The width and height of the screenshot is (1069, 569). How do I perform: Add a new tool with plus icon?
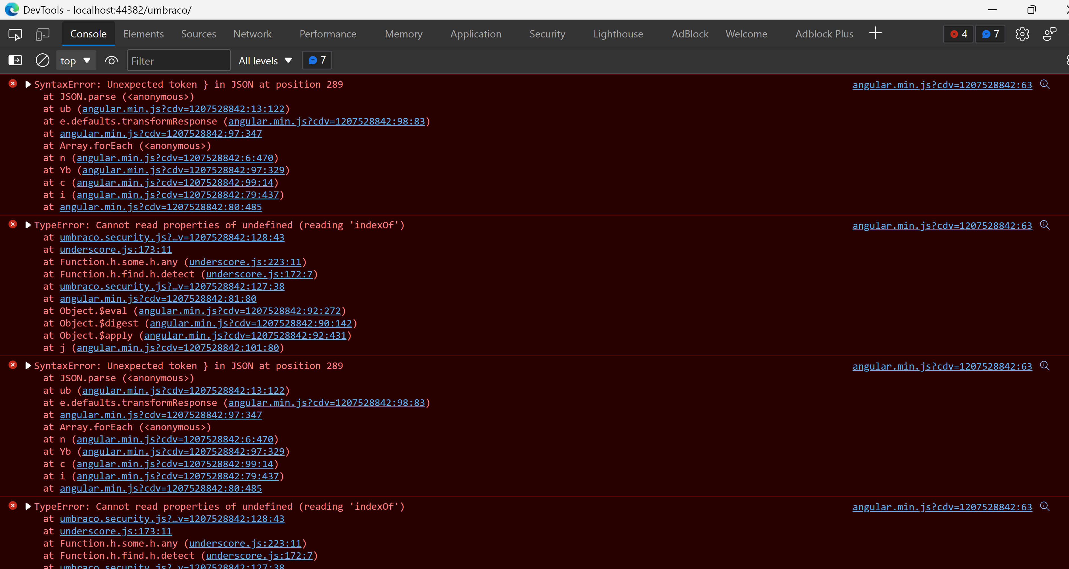(x=875, y=33)
